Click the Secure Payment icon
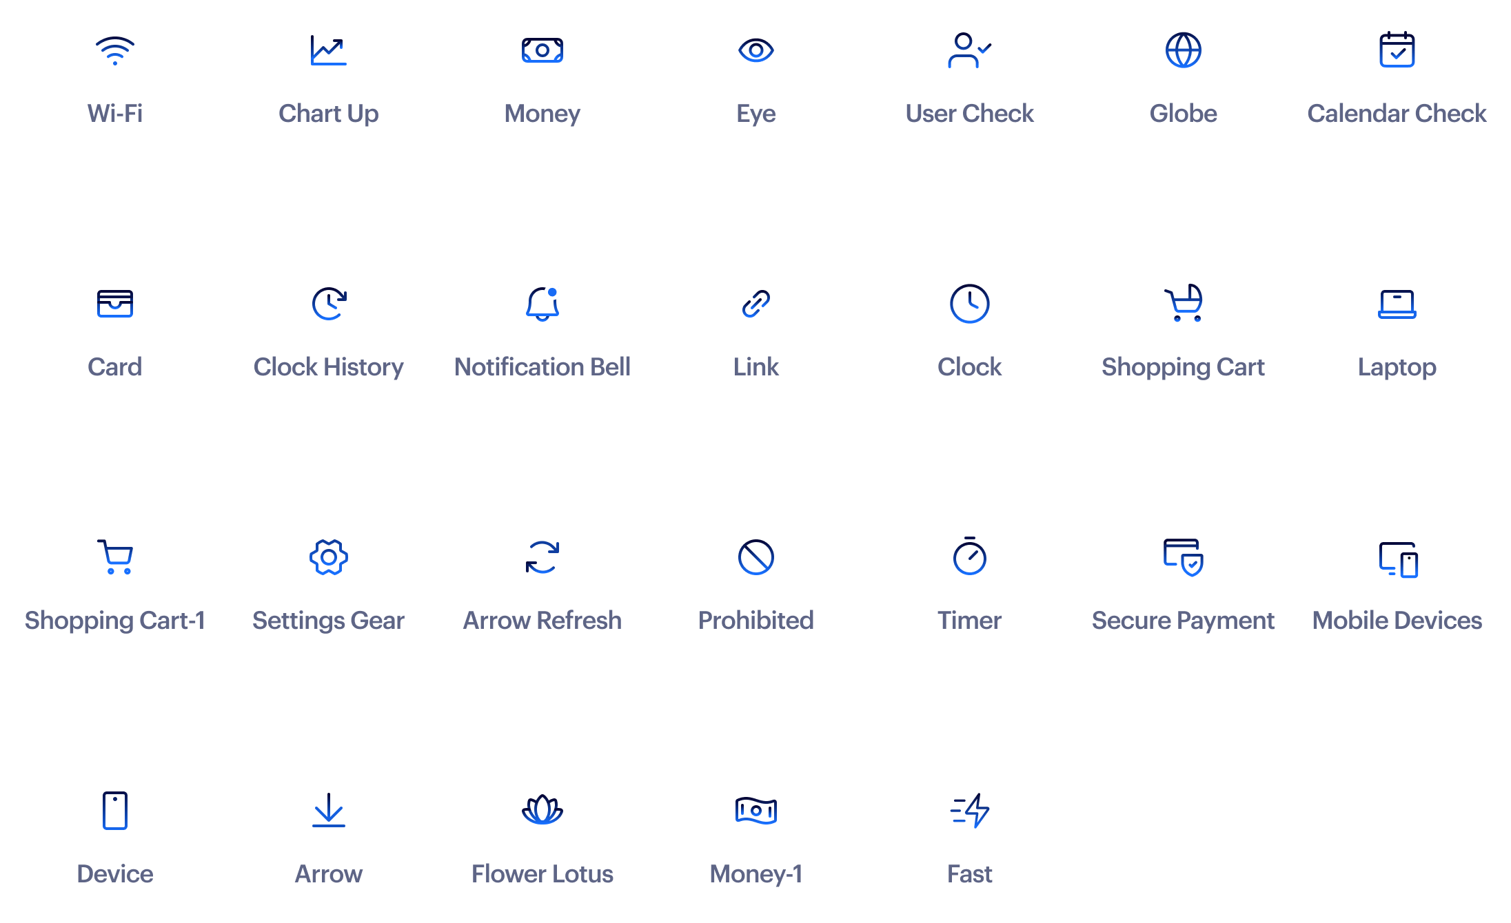This screenshot has width=1511, height=923. [1184, 557]
